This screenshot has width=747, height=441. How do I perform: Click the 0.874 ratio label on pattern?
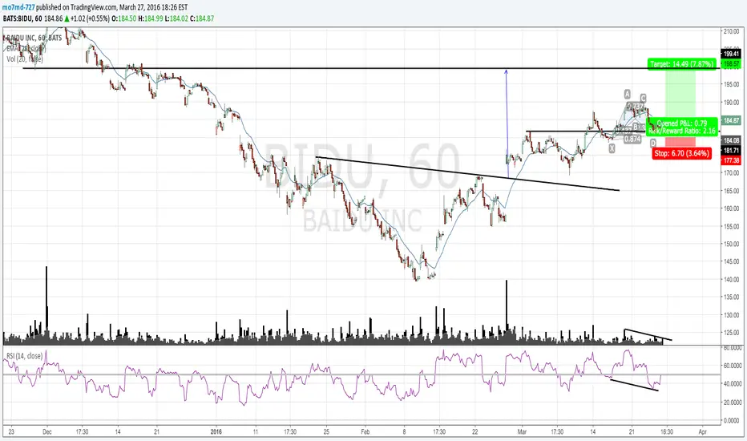632,140
